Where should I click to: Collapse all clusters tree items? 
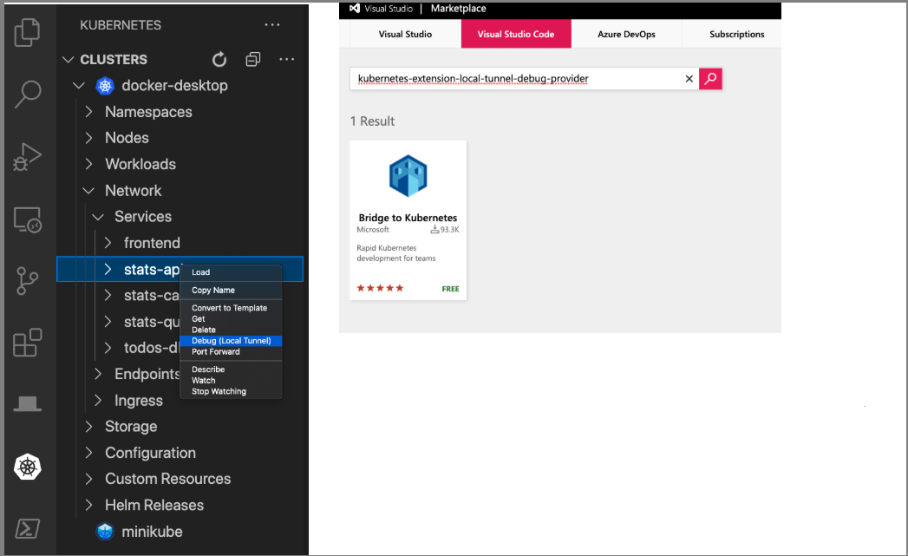pos(253,60)
